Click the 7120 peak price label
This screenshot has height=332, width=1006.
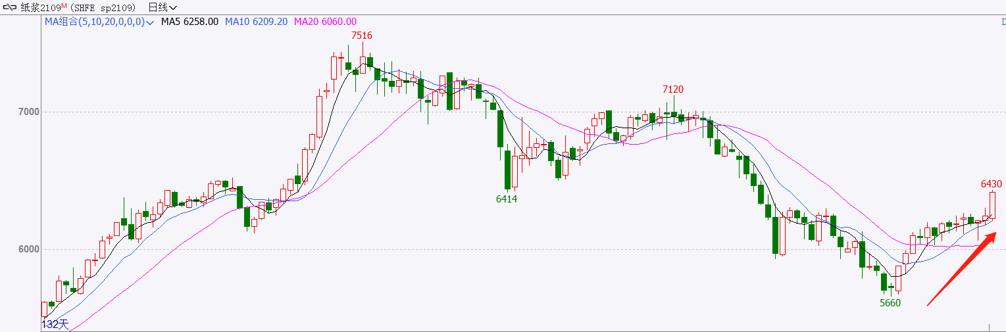[x=674, y=89]
